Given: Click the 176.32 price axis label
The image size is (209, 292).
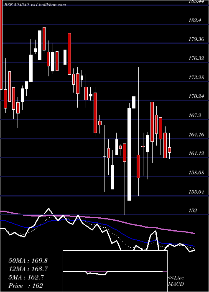Looking at the screenshot, I should click(x=196, y=58).
